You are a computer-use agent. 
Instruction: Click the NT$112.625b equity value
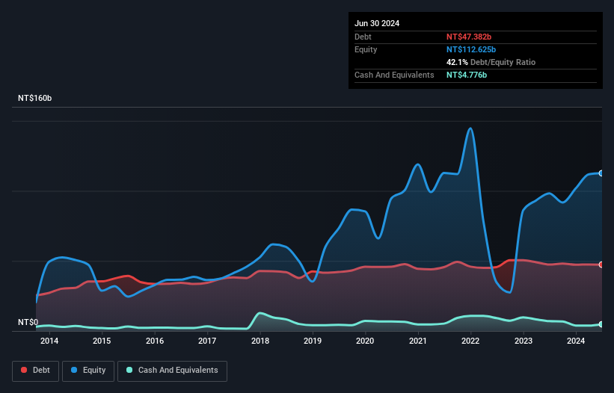pyautogui.click(x=471, y=49)
